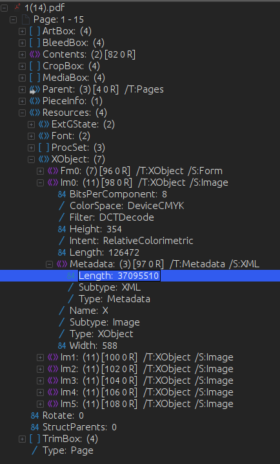Click the dictionary icon beside Metadata
Image resolution: width=280 pixels, height=464 pixels.
tap(62, 264)
